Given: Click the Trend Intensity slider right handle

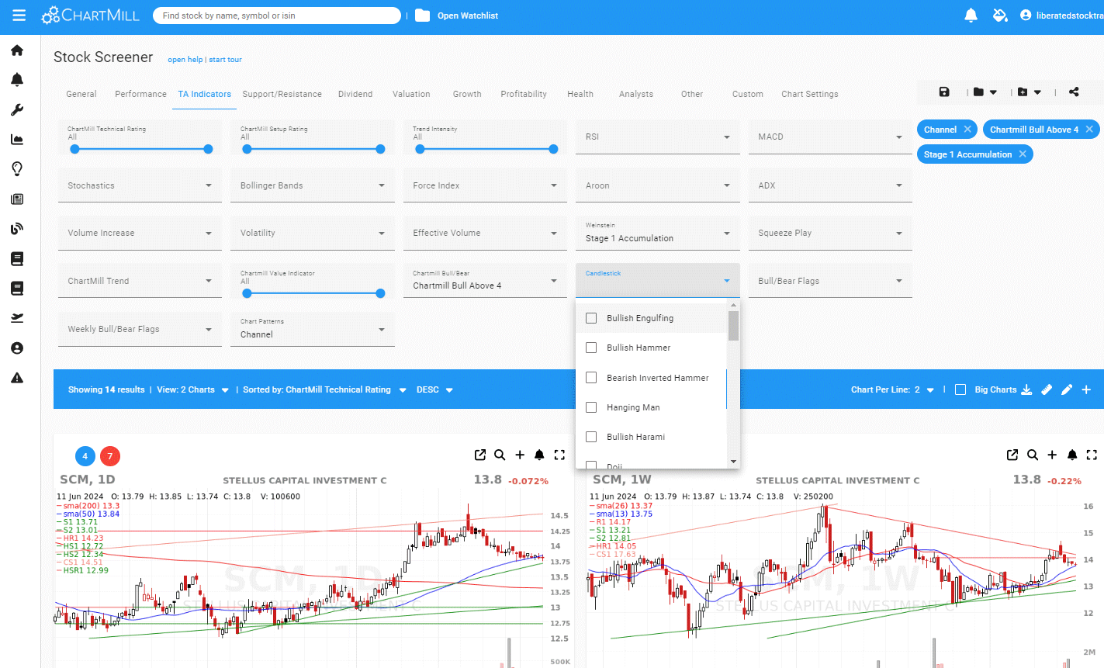Looking at the screenshot, I should coord(553,149).
